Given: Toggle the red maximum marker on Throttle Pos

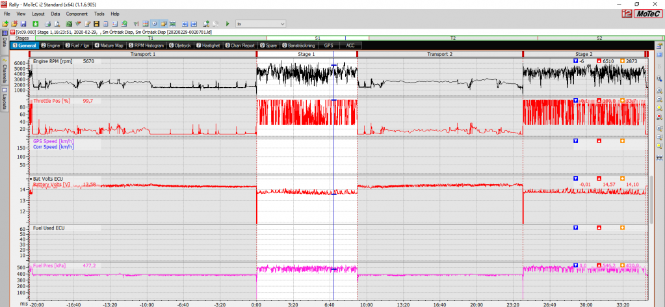Looking at the screenshot, I should (599, 101).
